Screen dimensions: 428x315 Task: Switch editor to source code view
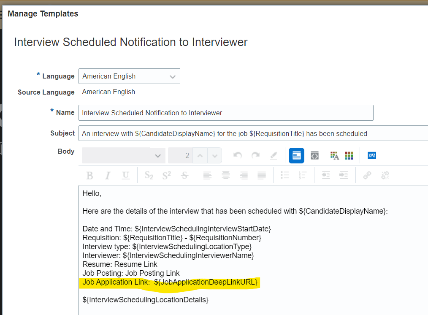[314, 155]
